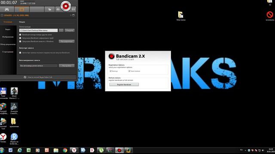275x154 pixels.
Task: Open Excel from the taskbar
Action: click(29, 150)
